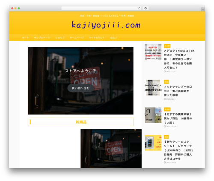
Task: Click 商品 tag above 新作クリームズクリーム post
Action: click(166, 137)
